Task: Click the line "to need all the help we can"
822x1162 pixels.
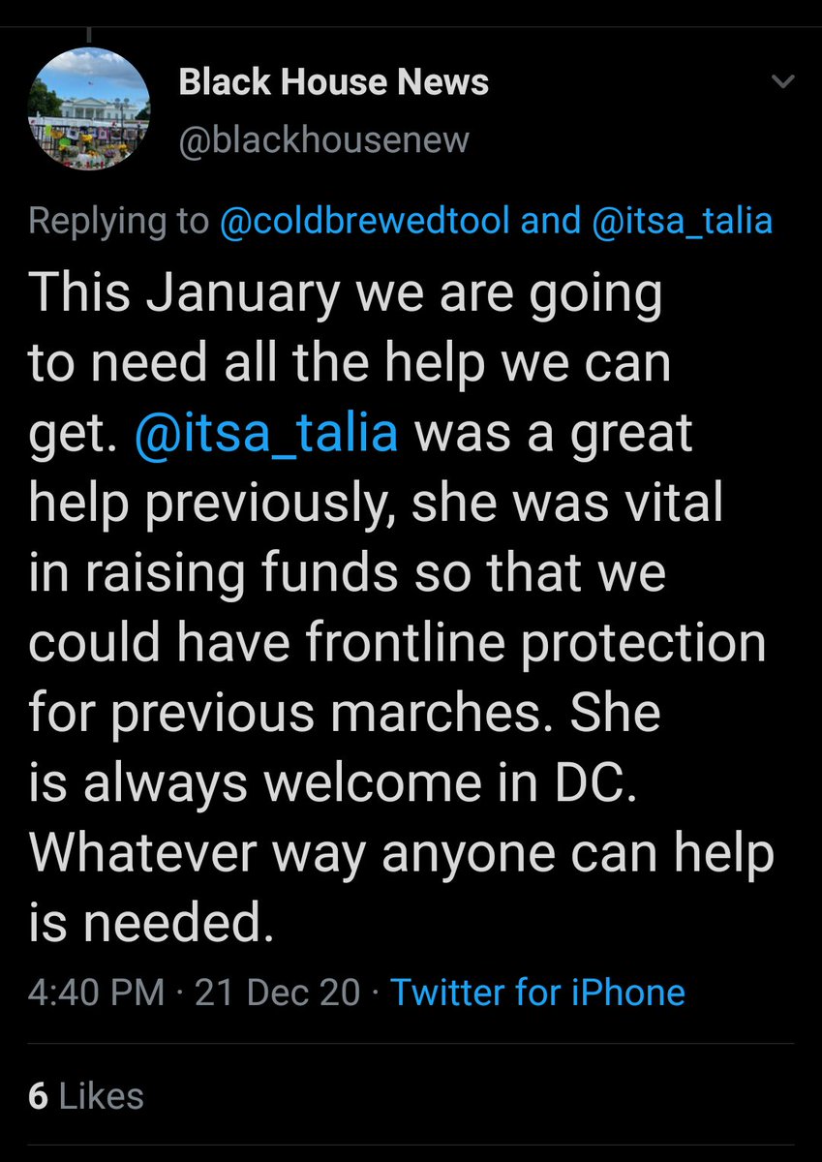Action: [350, 364]
